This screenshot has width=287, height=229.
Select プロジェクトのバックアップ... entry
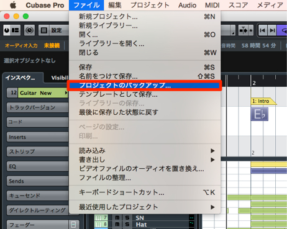[x=145, y=85]
